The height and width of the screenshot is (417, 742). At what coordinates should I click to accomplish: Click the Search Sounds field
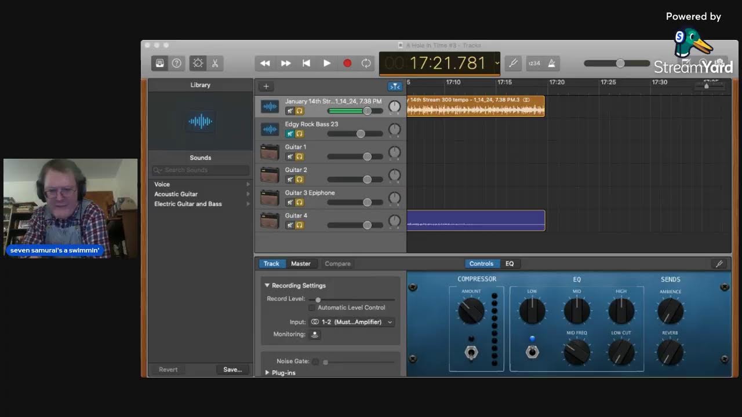click(201, 170)
